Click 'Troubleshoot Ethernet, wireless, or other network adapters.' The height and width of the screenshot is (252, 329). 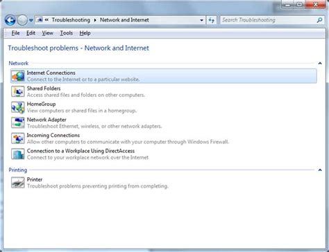click(94, 126)
